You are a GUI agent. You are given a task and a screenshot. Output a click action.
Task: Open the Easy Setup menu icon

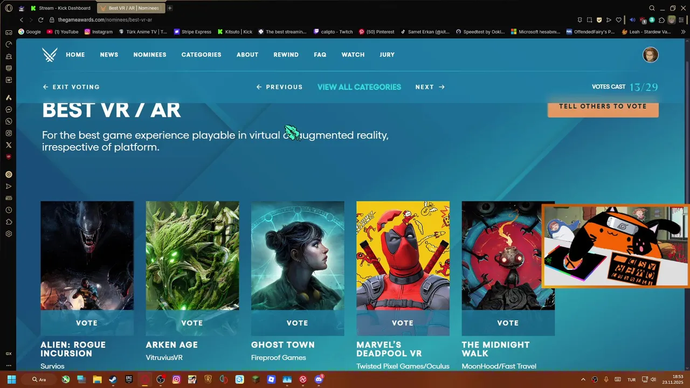click(x=682, y=20)
